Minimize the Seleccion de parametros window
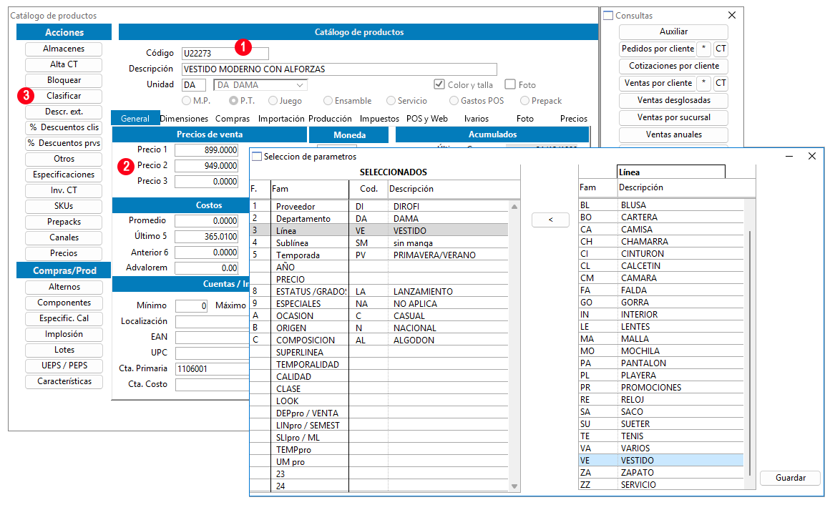 pos(789,156)
